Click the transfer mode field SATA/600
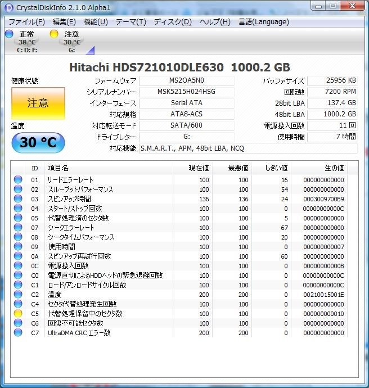Viewport: 369px width, 388px height. click(187, 125)
